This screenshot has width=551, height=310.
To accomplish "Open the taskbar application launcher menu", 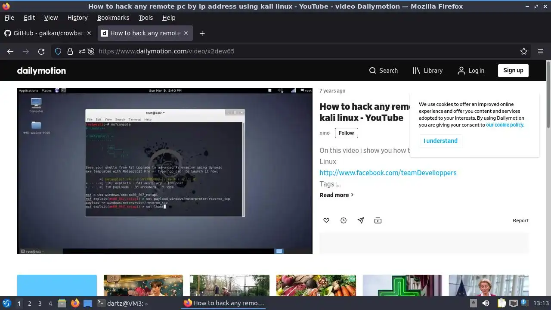I will pyautogui.click(x=7, y=303).
